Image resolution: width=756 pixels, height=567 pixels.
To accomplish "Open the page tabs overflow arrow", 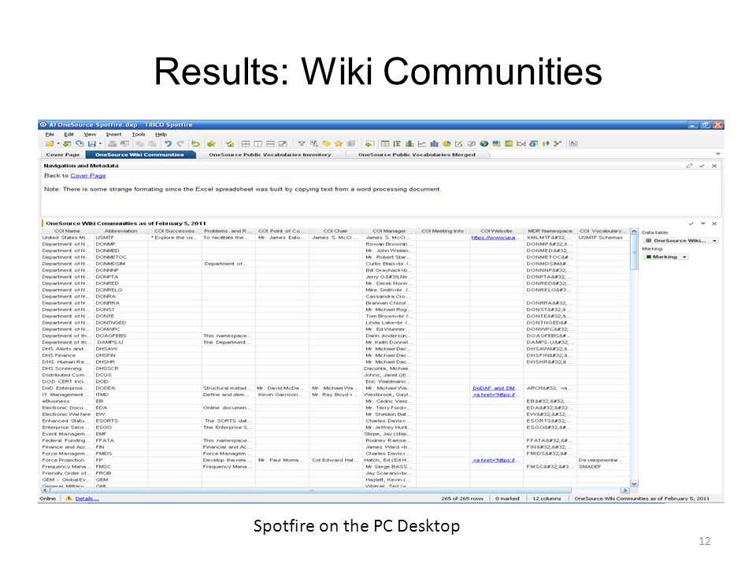I will (x=718, y=154).
